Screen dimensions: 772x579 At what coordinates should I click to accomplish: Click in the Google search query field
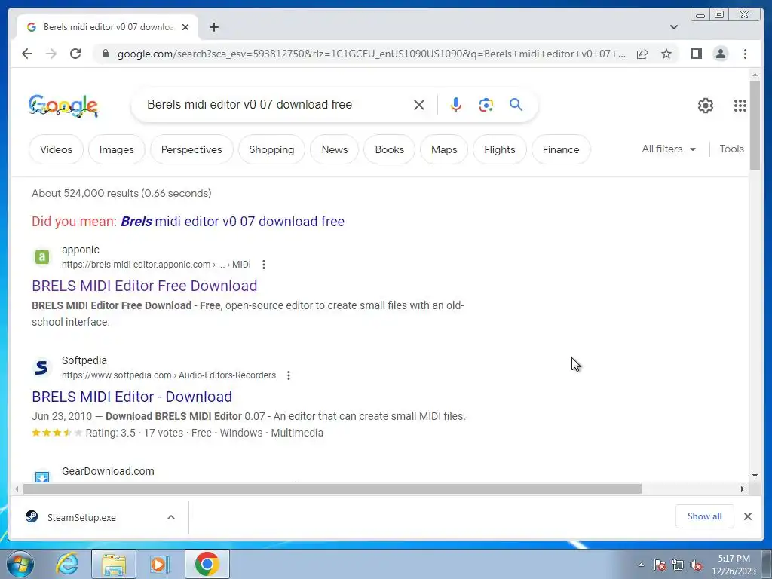coord(276,104)
